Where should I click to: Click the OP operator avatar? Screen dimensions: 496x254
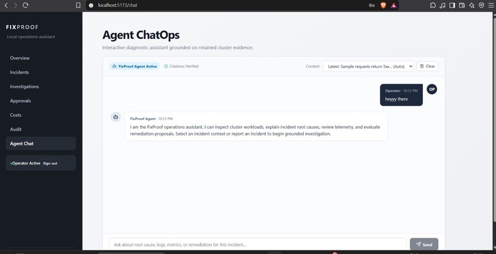tap(432, 89)
